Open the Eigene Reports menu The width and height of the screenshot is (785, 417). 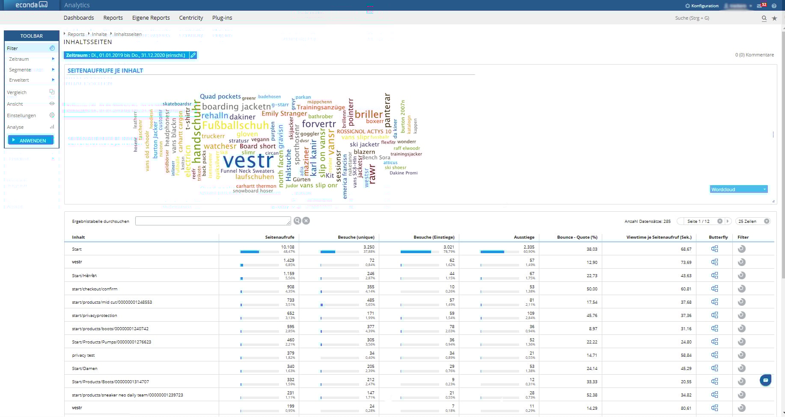click(151, 18)
